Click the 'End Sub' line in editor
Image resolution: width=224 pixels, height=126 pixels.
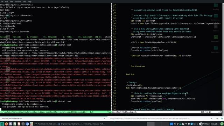coord(130,75)
